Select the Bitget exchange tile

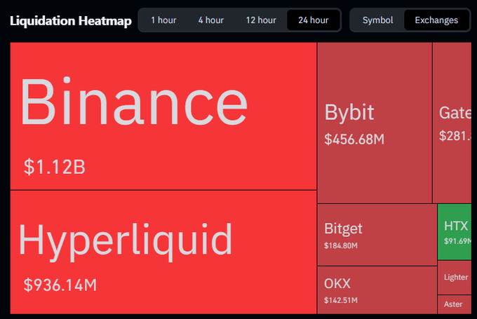[377, 235]
